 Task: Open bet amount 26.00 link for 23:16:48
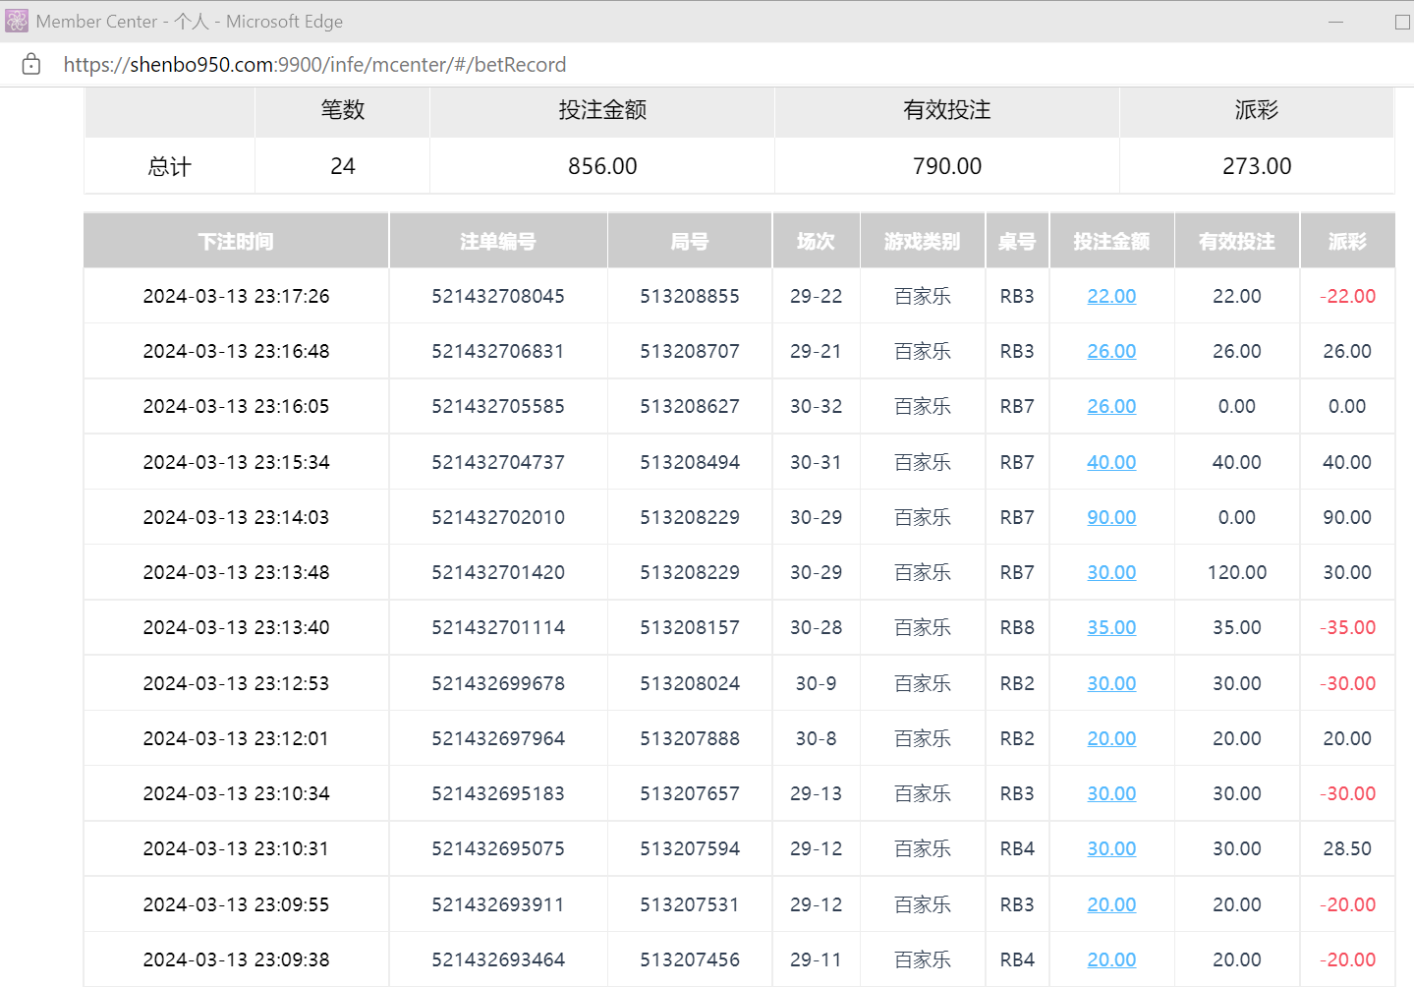tap(1111, 351)
